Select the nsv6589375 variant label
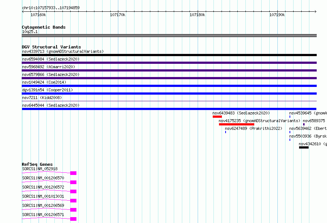Screen dimensions: 327x223 point(314,121)
